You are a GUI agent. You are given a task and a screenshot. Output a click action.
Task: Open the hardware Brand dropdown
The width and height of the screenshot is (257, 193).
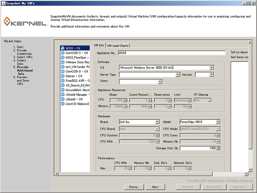pyautogui.click(x=157, y=122)
